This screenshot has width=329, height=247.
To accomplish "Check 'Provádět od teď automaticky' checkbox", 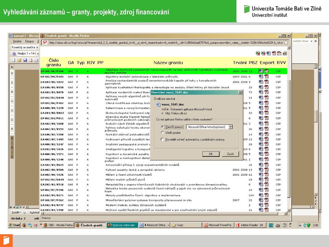I will click(162, 139).
